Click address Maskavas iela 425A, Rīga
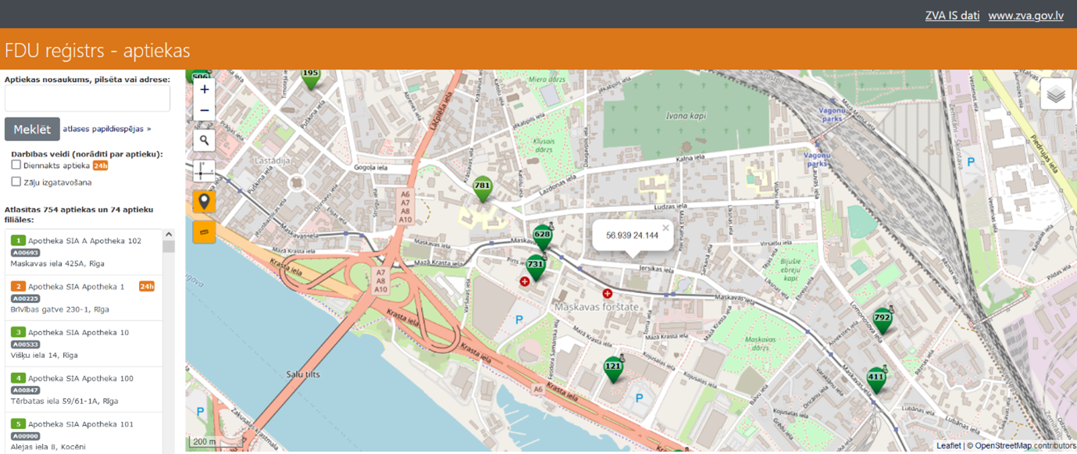 pos(59,264)
